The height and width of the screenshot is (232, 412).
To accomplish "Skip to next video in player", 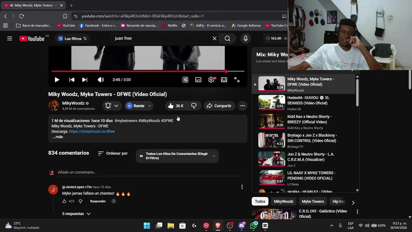I will (x=85, y=80).
